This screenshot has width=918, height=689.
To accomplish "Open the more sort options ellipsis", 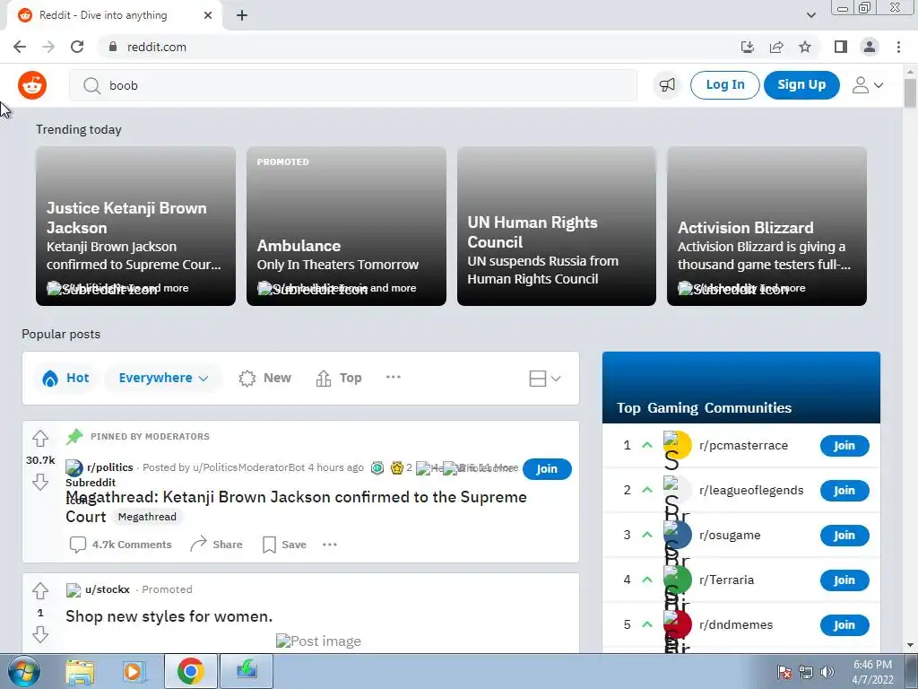I will pos(394,378).
